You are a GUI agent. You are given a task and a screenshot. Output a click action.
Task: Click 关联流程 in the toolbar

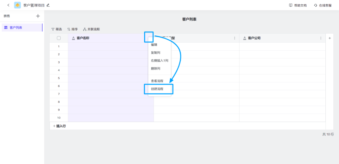click(91, 29)
